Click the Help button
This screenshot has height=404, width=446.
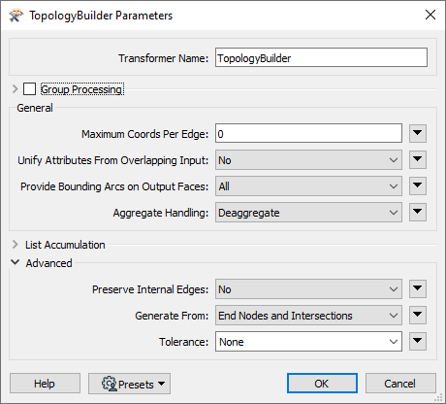[45, 384]
